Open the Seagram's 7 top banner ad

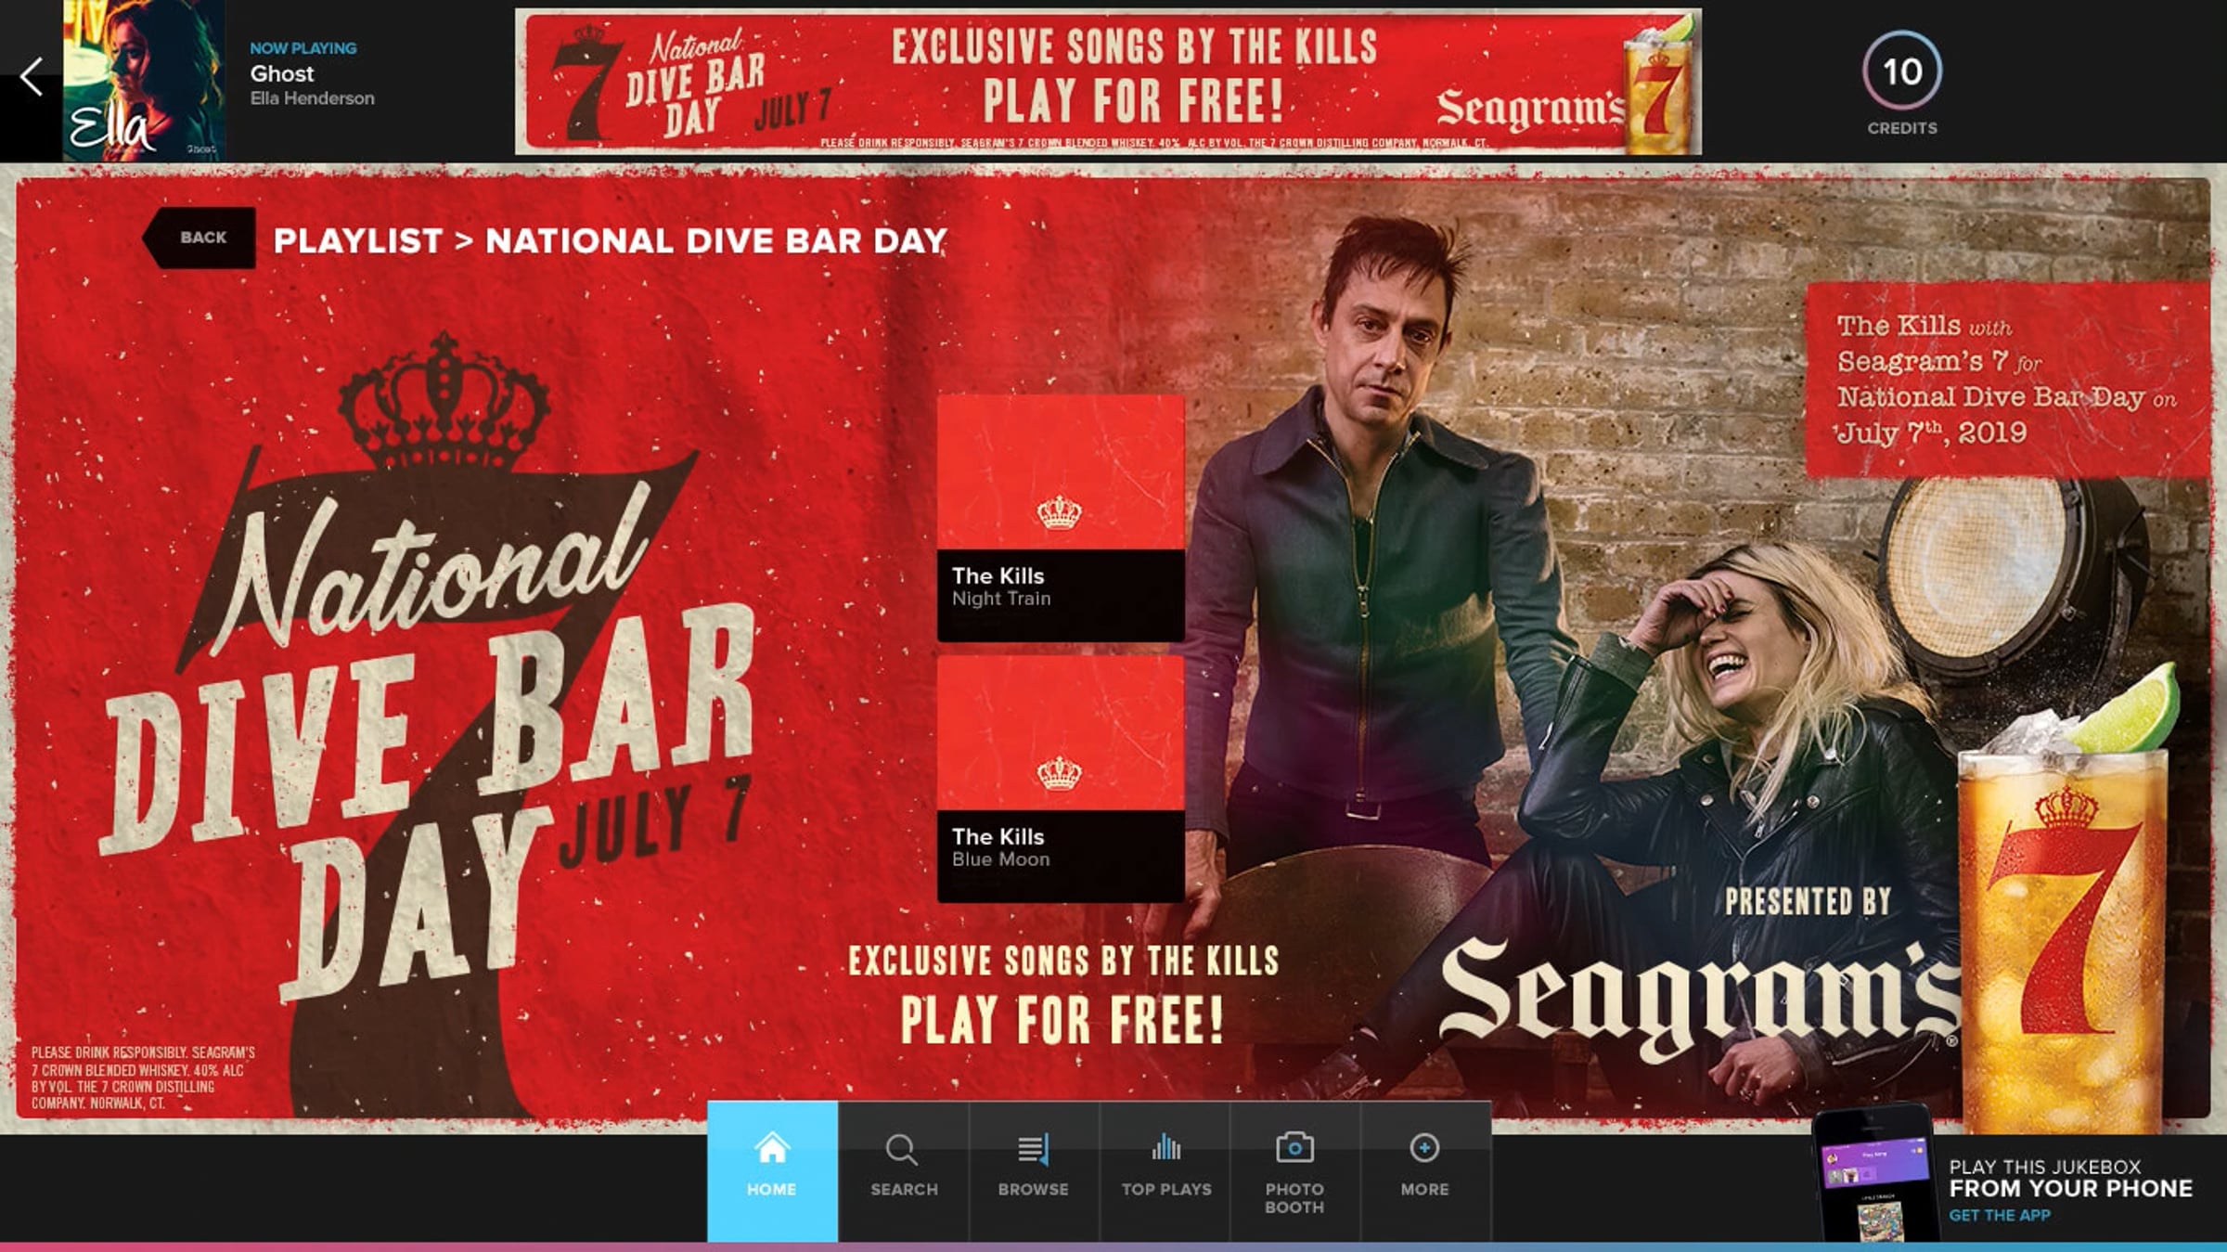(x=1108, y=82)
